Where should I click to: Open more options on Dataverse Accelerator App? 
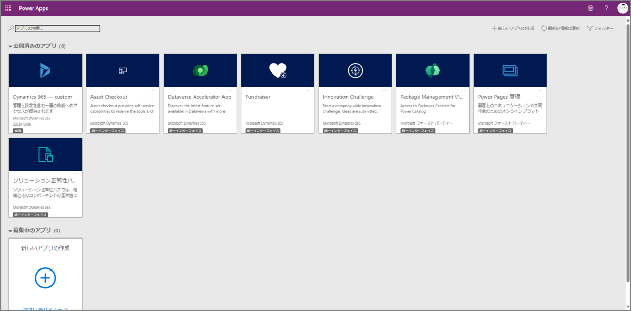point(230,90)
